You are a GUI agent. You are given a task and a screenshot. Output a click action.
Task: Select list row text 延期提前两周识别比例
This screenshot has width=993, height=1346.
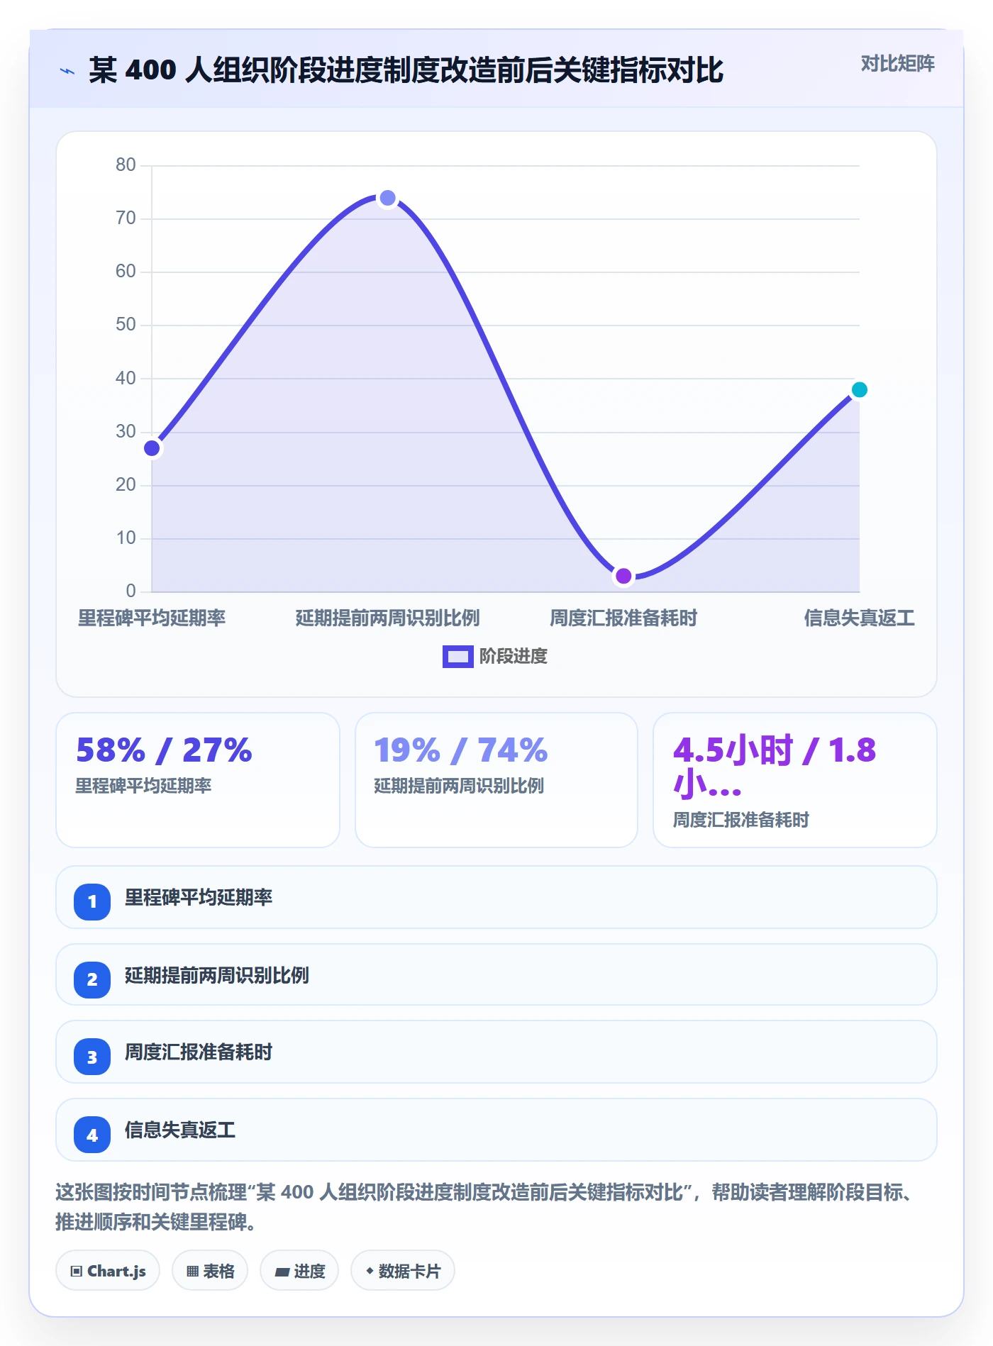pos(217,976)
